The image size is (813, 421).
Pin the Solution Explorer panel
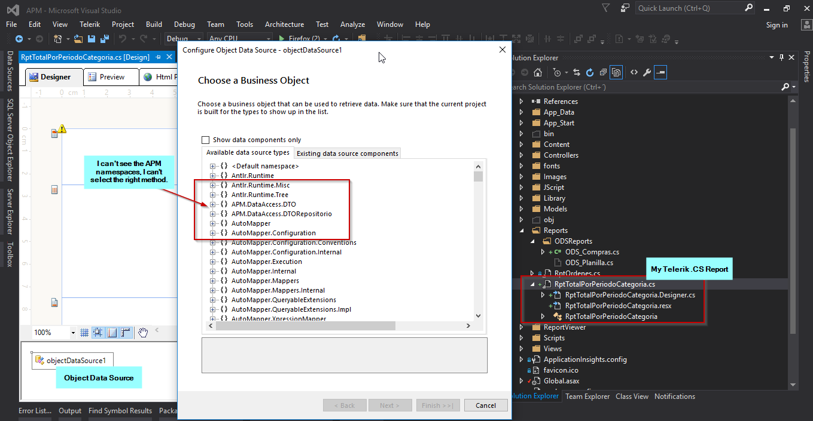[x=781, y=57]
